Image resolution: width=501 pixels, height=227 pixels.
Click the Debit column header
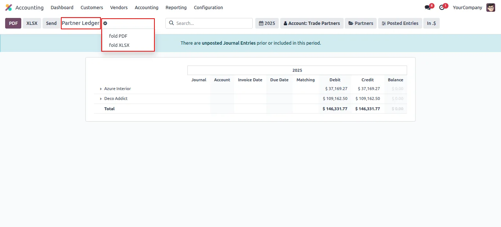click(335, 80)
